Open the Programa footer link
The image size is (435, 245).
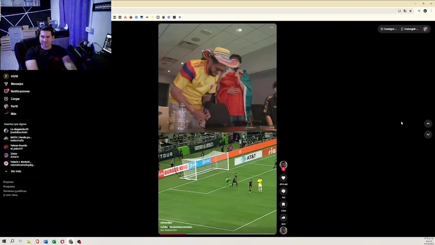[x=9, y=186]
